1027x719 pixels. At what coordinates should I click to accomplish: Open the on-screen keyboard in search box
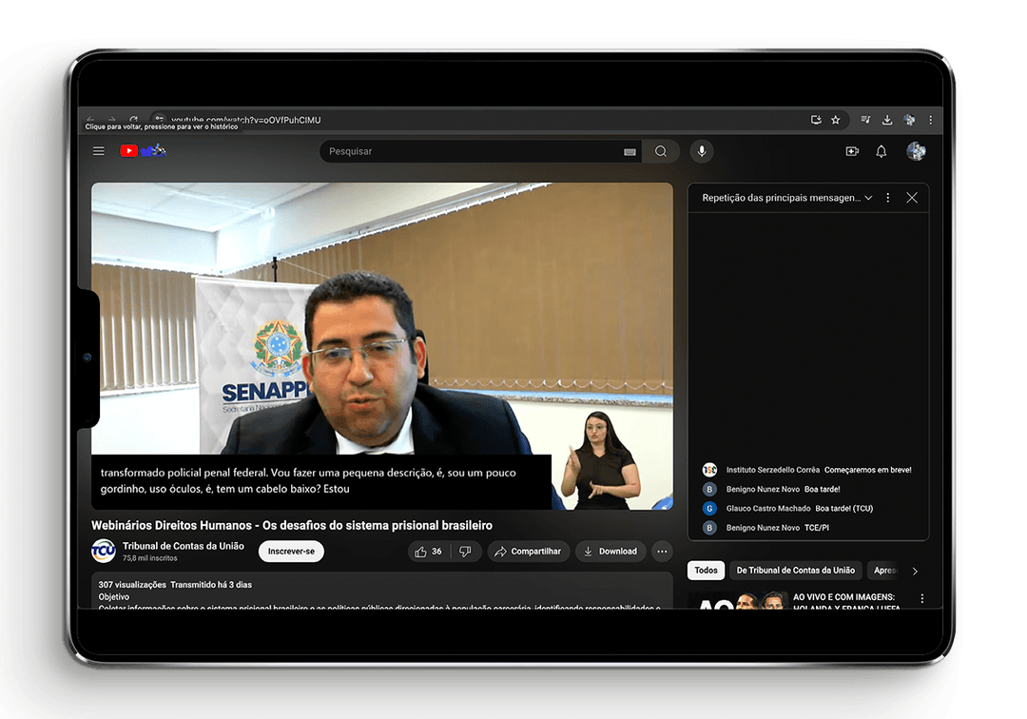tap(630, 152)
